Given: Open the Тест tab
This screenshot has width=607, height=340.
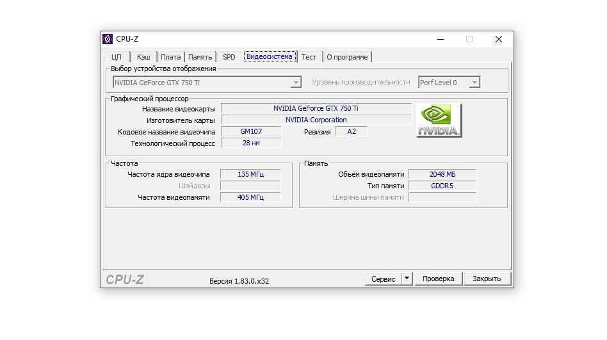Looking at the screenshot, I should click(x=309, y=57).
